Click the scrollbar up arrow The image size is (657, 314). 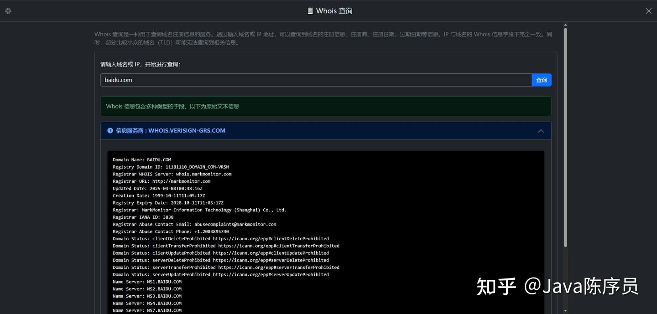click(565, 25)
